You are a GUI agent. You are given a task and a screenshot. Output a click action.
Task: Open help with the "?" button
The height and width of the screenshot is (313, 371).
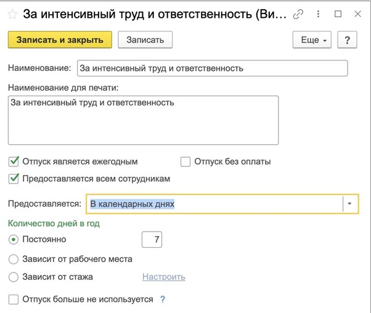tap(348, 40)
